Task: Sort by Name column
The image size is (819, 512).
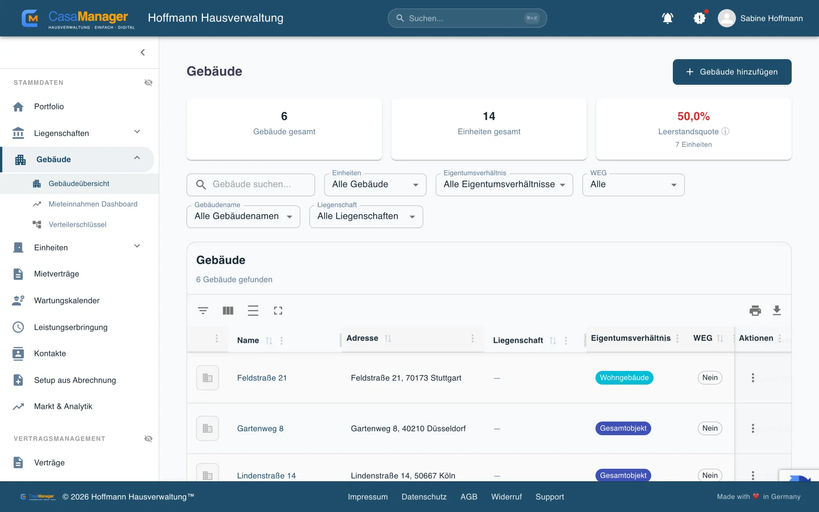Action: pos(269,340)
